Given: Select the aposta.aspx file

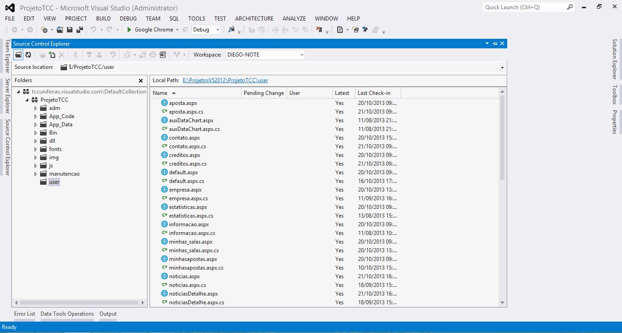Looking at the screenshot, I should (x=183, y=103).
